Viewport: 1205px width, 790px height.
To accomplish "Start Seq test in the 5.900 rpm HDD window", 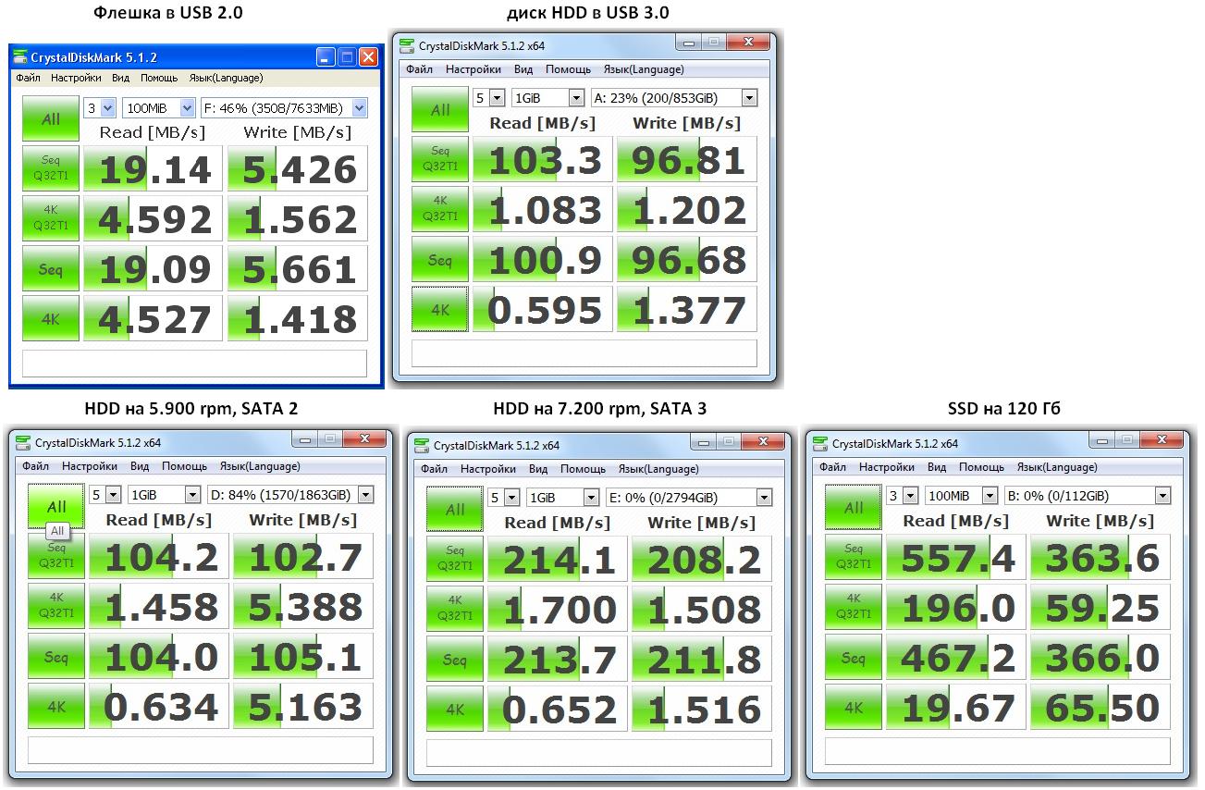I will (x=56, y=657).
